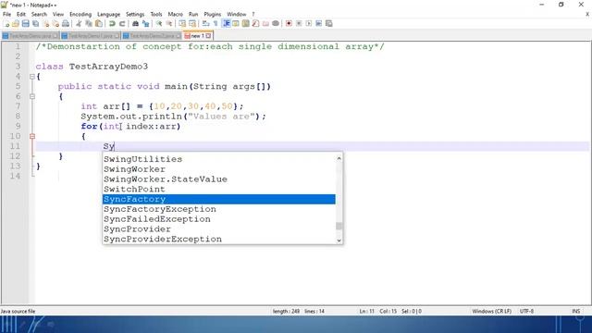
Task: Close the new 1 tab
Action: click(x=208, y=36)
